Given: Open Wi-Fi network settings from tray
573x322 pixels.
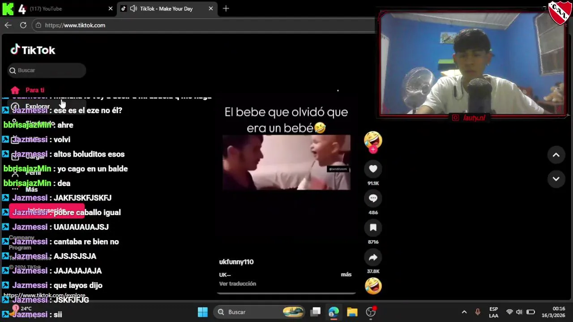Looking at the screenshot, I should tap(509, 312).
